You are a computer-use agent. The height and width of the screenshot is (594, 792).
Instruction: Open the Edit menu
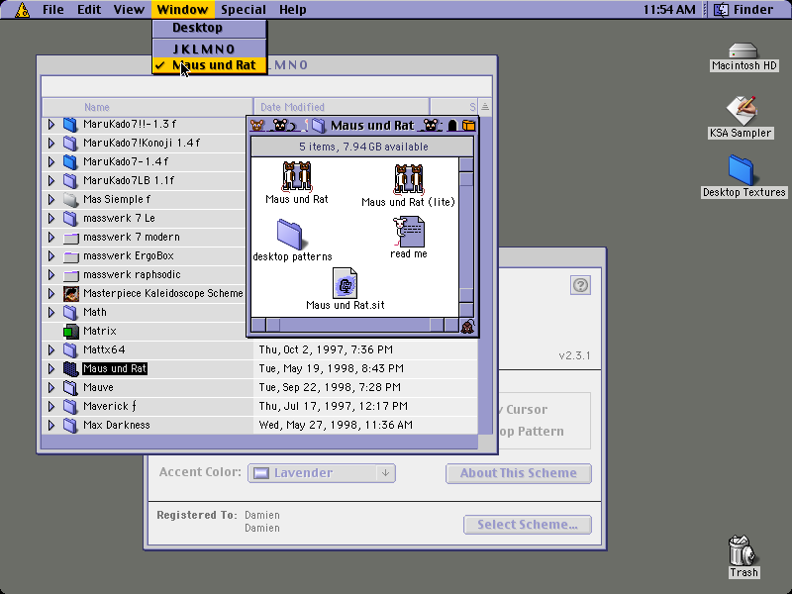(x=89, y=10)
